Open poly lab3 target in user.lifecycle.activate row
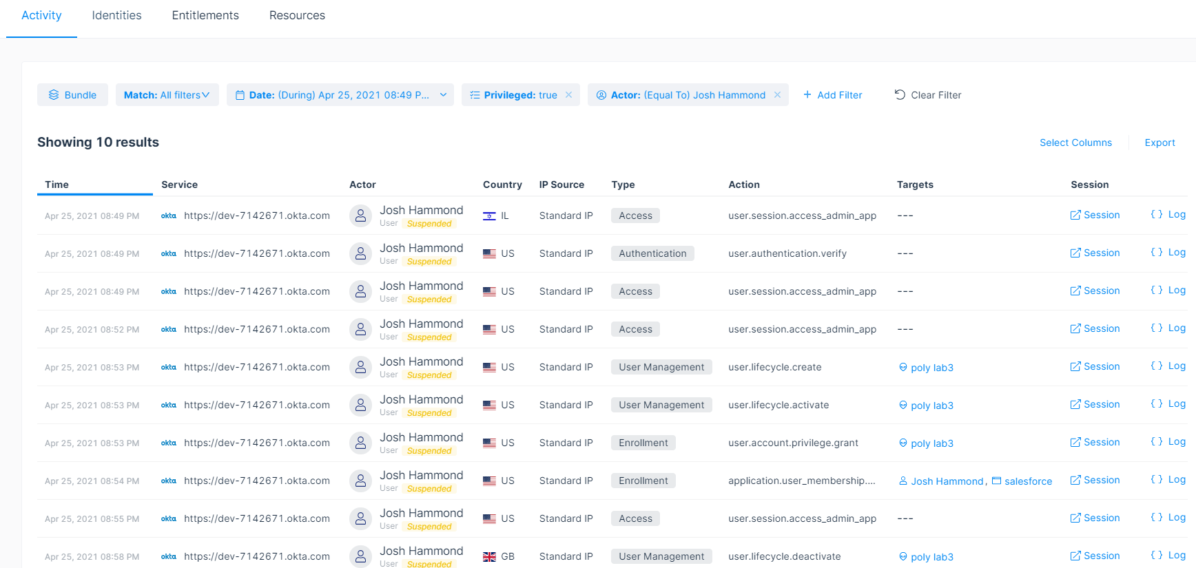This screenshot has width=1196, height=568. point(931,406)
